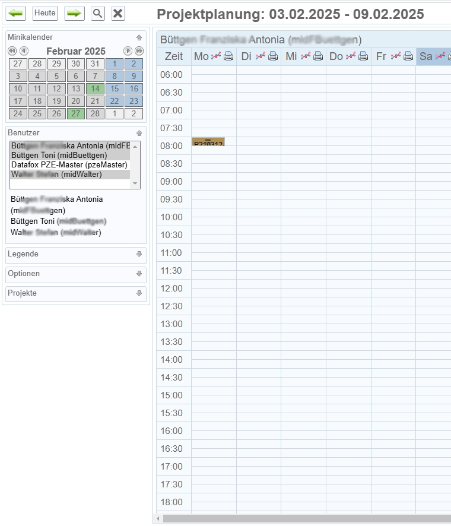451x526 pixels.
Task: Select Datafox PZE-Master in user list
Action: pos(70,164)
